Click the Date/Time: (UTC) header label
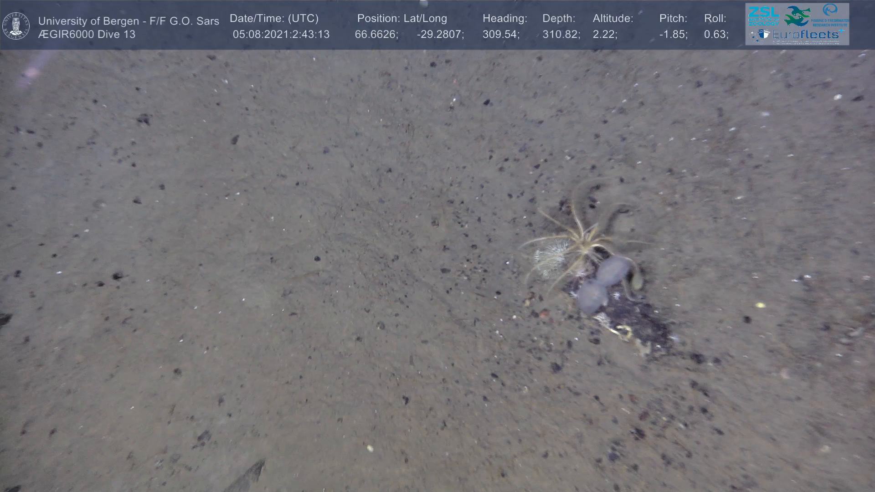The height and width of the screenshot is (492, 875). tap(274, 19)
